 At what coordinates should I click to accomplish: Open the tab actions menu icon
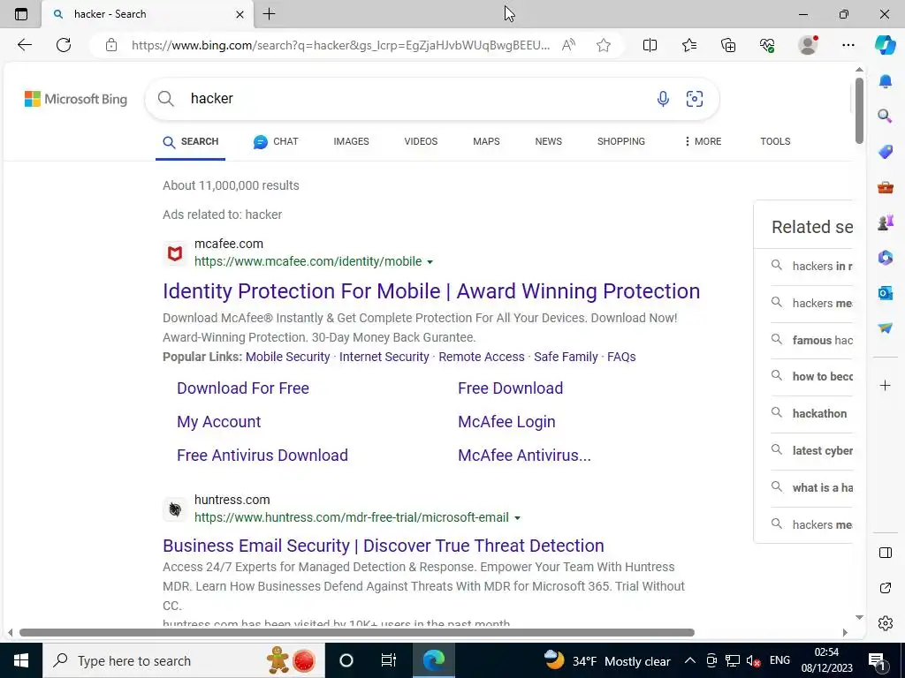point(21,14)
